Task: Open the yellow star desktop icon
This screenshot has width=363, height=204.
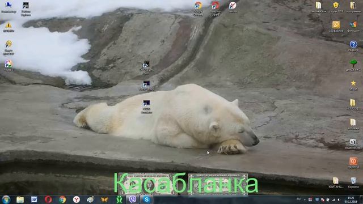Action: tap(353, 85)
